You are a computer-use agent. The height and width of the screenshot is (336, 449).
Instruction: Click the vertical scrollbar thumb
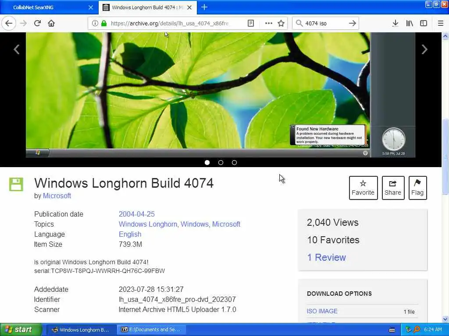[x=445, y=156]
